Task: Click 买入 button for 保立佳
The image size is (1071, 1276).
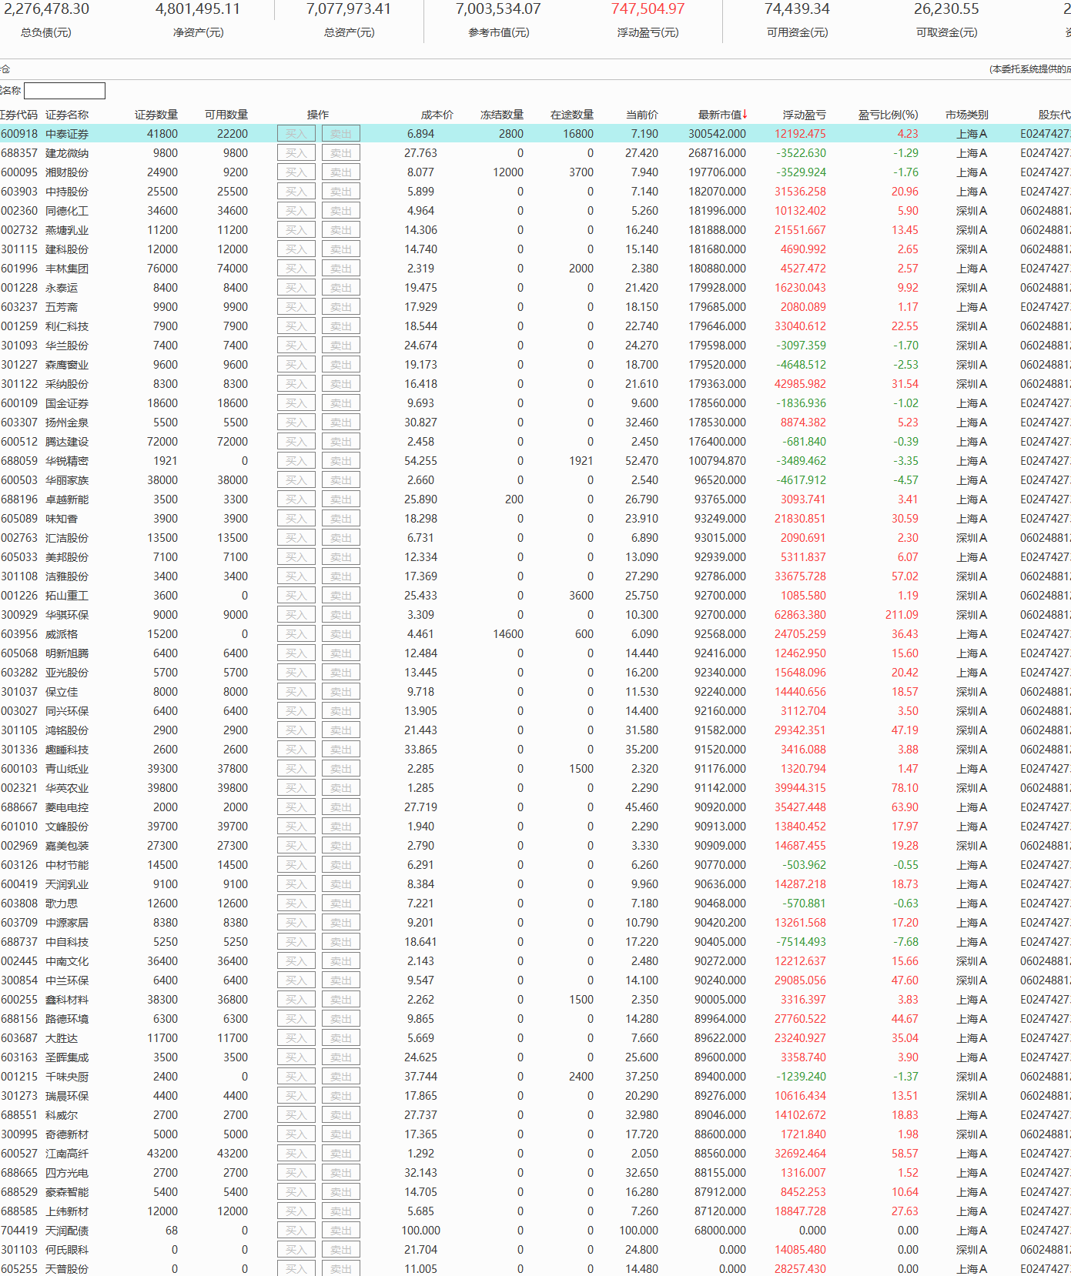Action: pos(296,692)
